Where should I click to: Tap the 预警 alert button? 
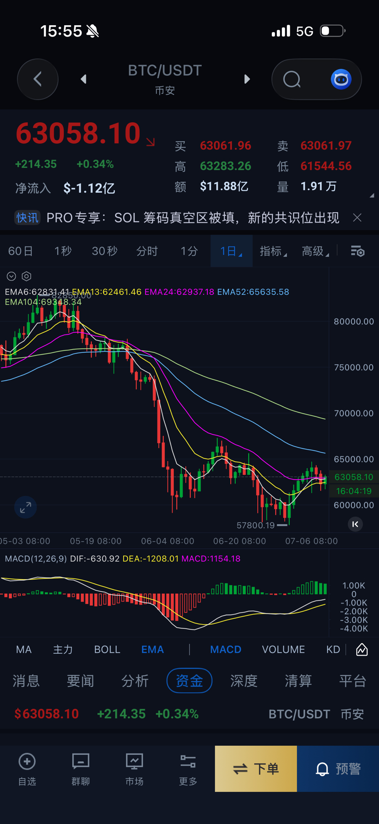click(x=338, y=769)
